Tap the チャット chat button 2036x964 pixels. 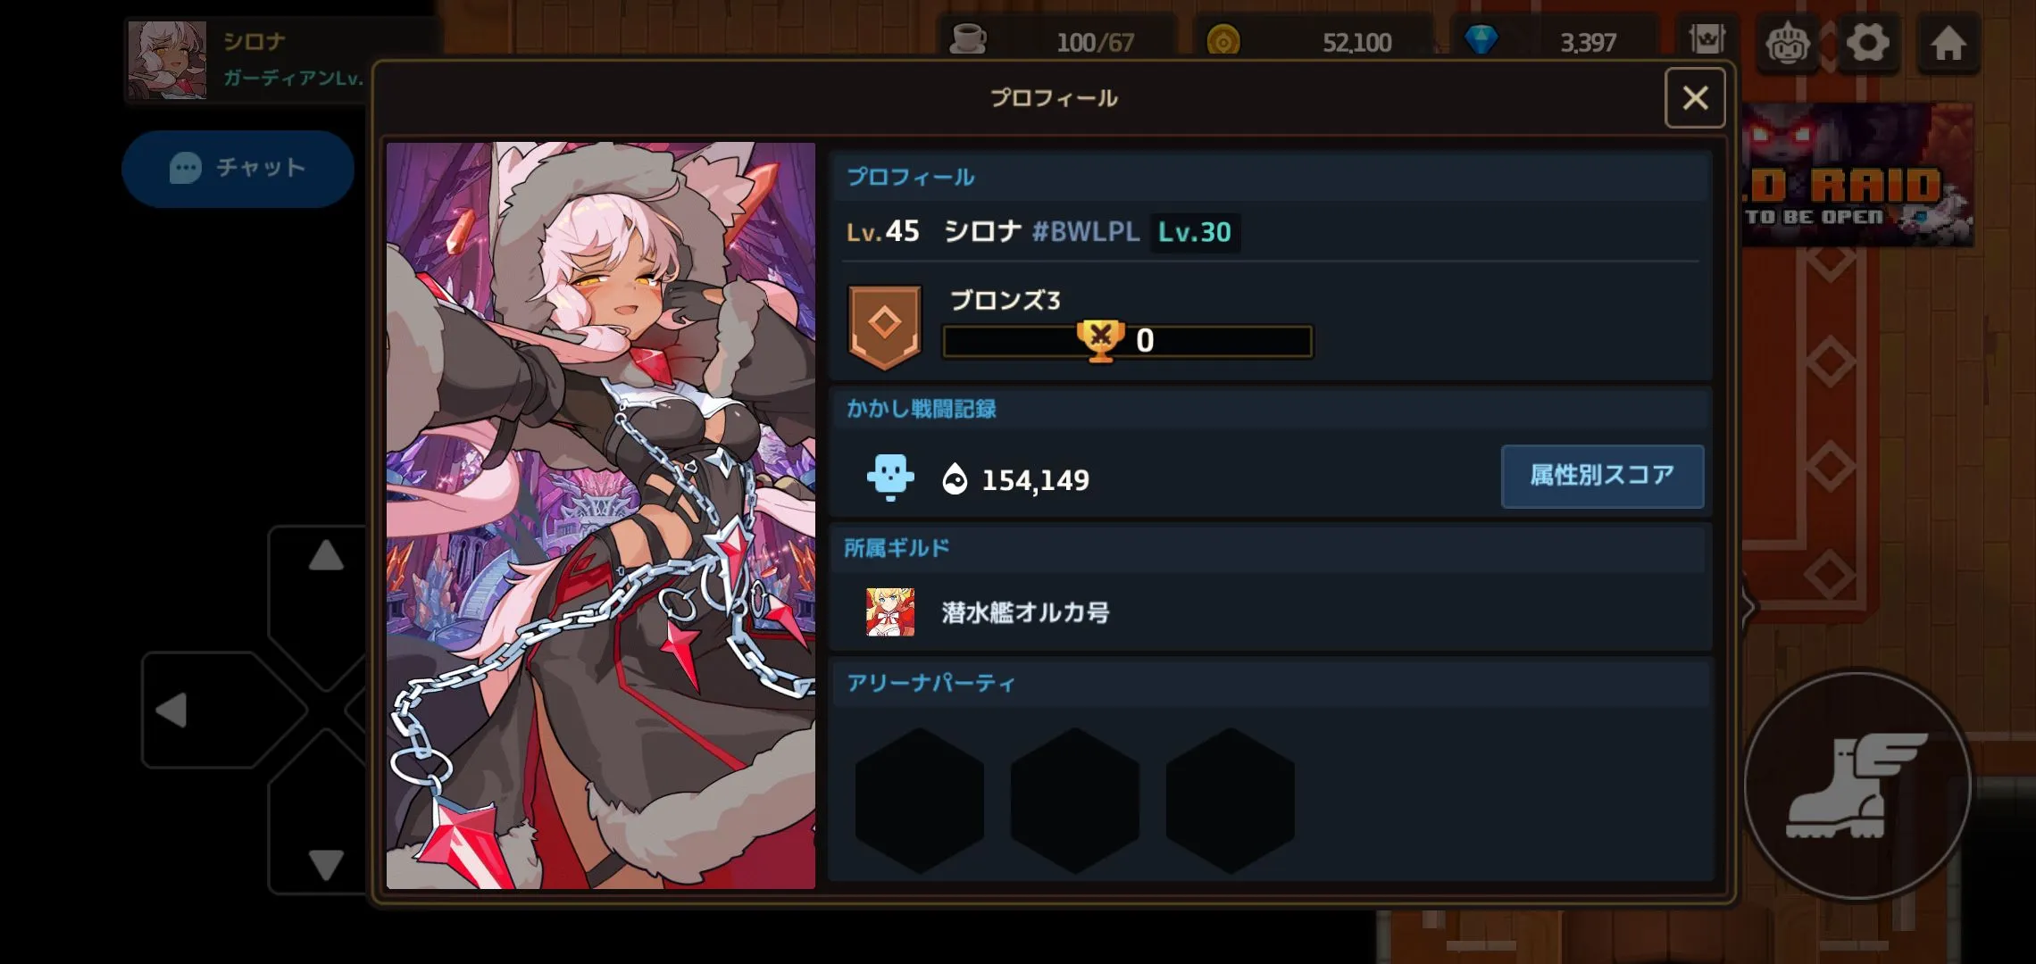(x=238, y=168)
